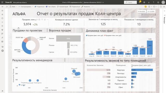Click the Дек-20 column in chart
This screenshot has width=166, height=93.
tap(150, 48)
